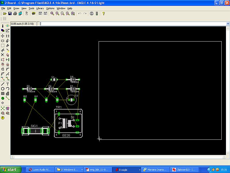Redraw the board window
This screenshot has height=173, width=230.
pyautogui.click(x=68, y=14)
